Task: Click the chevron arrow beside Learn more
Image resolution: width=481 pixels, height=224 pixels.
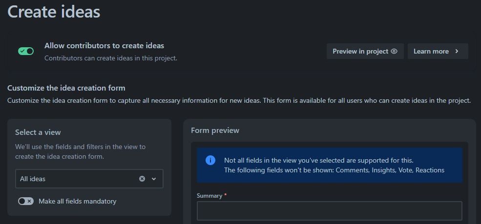Action: (457, 51)
